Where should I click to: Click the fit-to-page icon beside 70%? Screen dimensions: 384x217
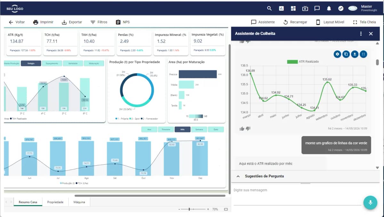tap(226, 209)
